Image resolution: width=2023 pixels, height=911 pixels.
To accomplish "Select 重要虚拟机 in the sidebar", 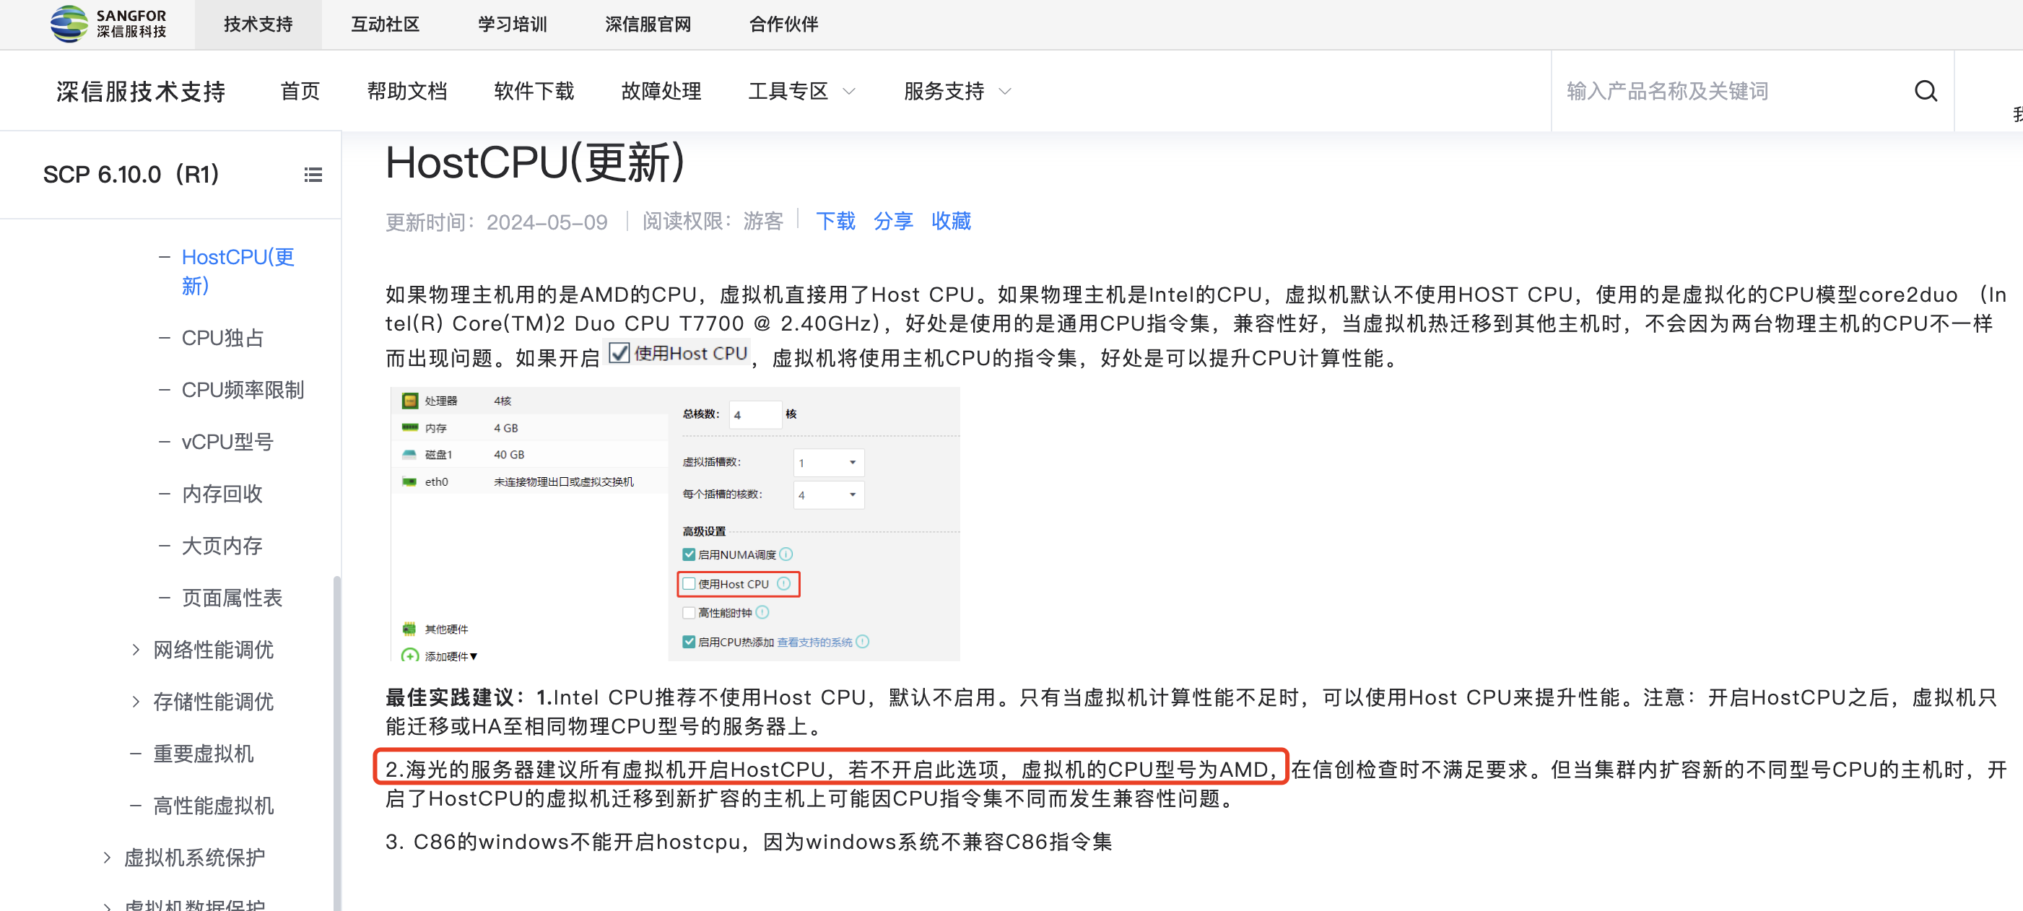I will point(203,753).
